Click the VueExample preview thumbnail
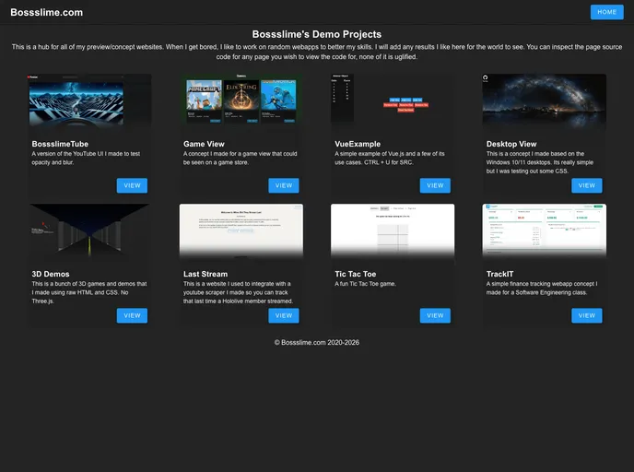Image resolution: width=634 pixels, height=472 pixels. pos(393,100)
